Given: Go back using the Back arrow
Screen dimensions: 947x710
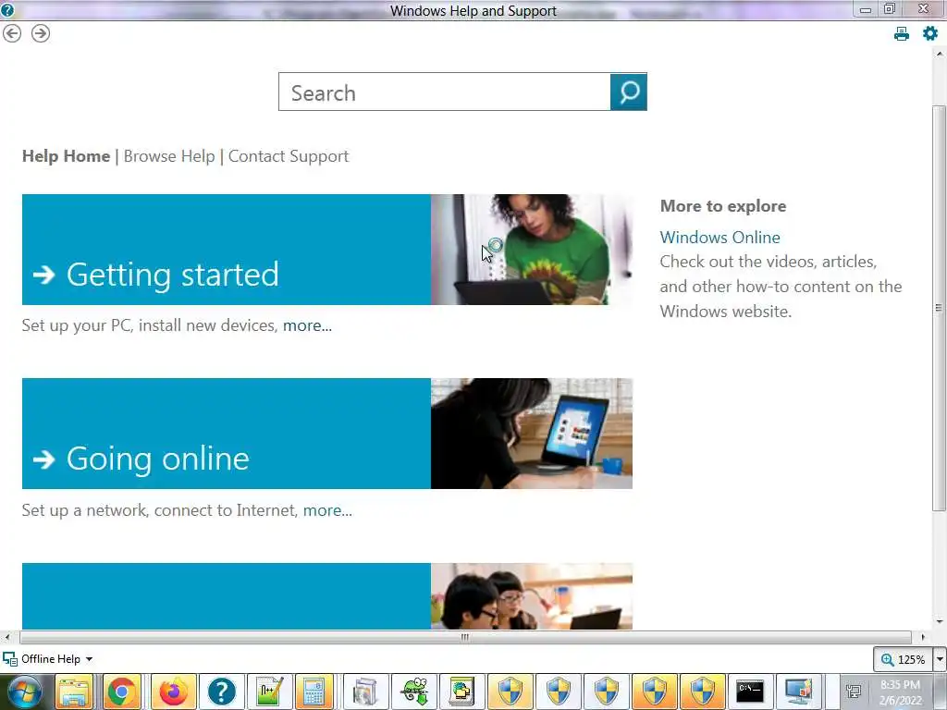Looking at the screenshot, I should pyautogui.click(x=12, y=33).
